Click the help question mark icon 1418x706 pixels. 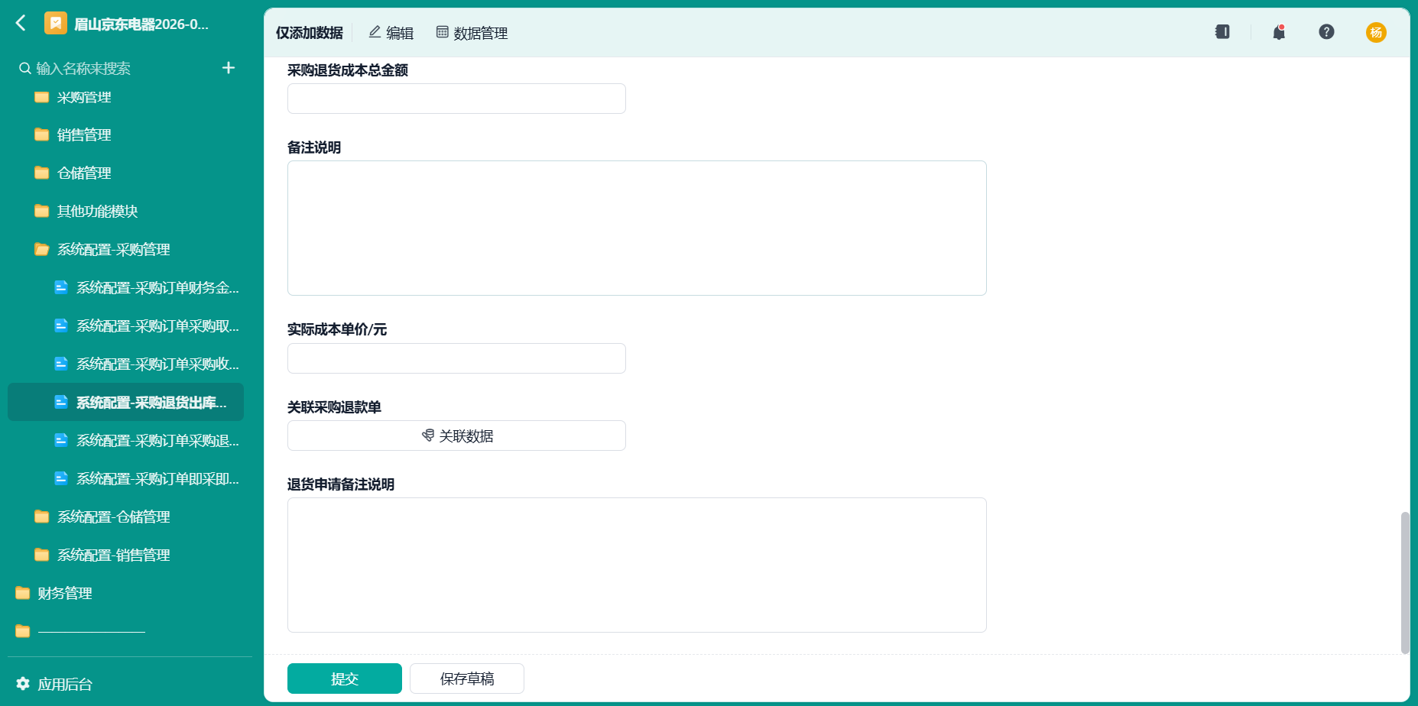pyautogui.click(x=1326, y=32)
